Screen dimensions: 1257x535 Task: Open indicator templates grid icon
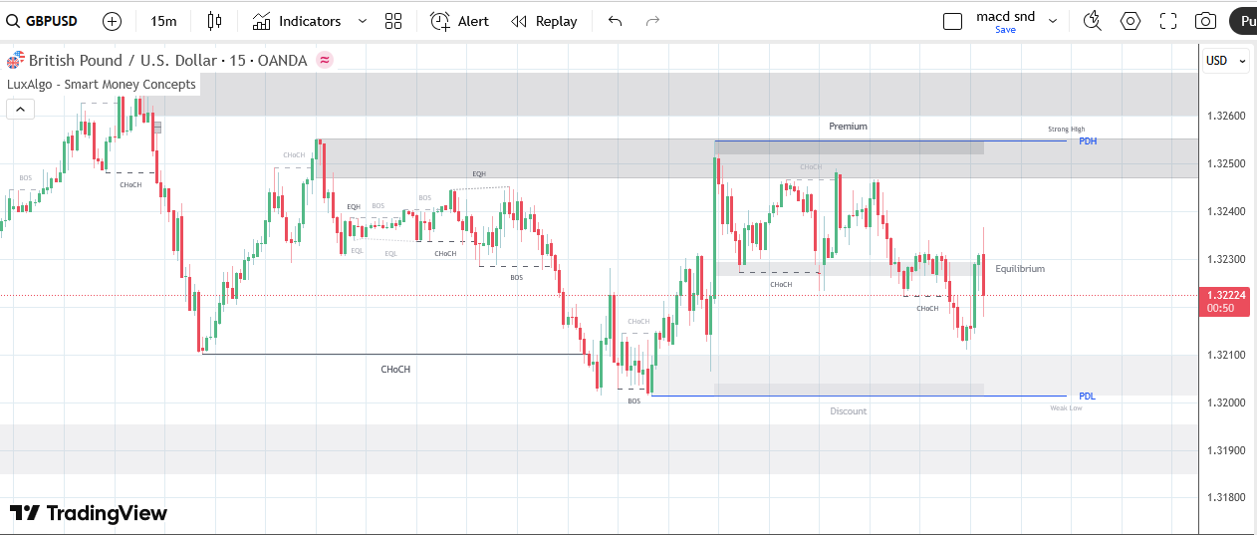point(393,21)
